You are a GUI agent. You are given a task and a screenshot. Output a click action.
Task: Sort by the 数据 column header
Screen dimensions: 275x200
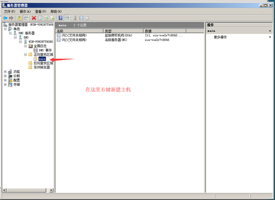point(165,31)
